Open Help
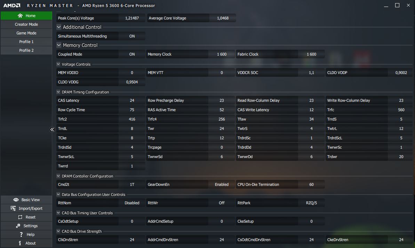 (26, 234)
